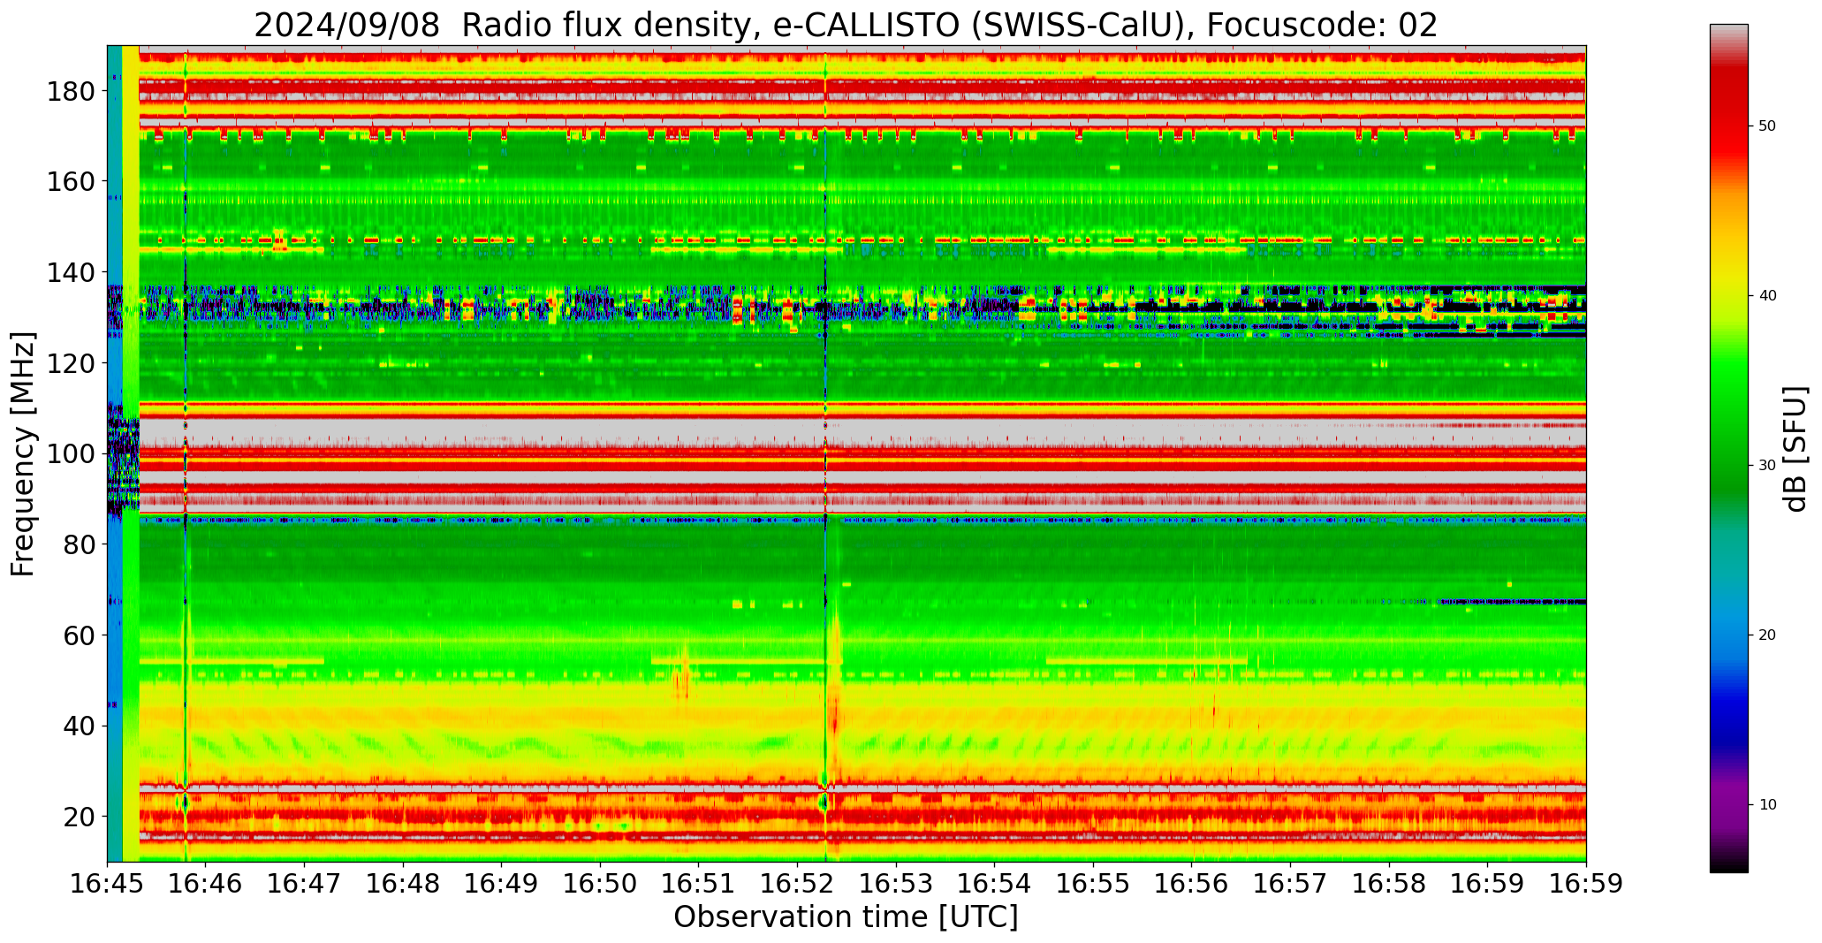The image size is (1822, 943).
Task: Click the 16:56 time tick label
Action: [x=1192, y=884]
